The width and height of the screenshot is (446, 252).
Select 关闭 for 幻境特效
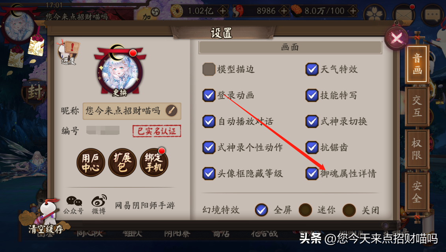[x=349, y=210]
